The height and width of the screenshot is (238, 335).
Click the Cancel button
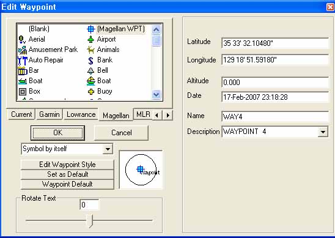122,133
